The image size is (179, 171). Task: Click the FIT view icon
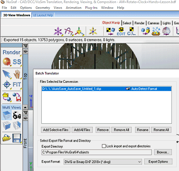(x=17, y=84)
